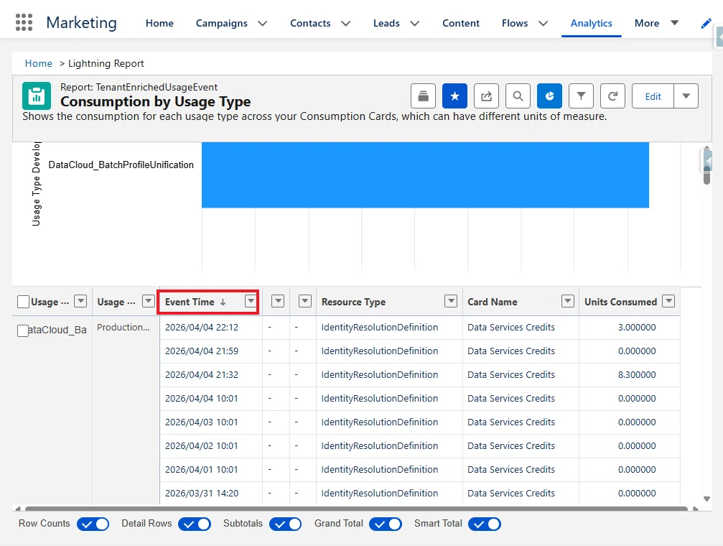723x546 pixels.
Task: Click the cell 2026/04/04 21:32
Action: tap(202, 375)
